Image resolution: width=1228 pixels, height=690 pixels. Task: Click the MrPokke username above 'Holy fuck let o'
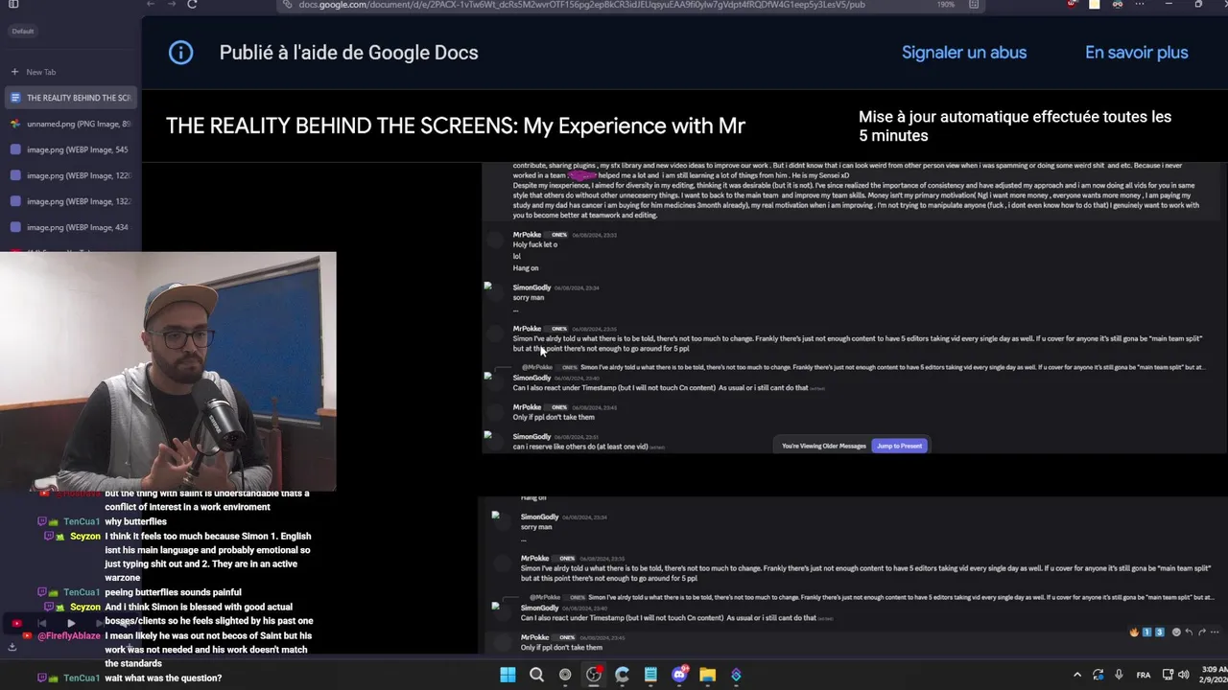click(527, 235)
